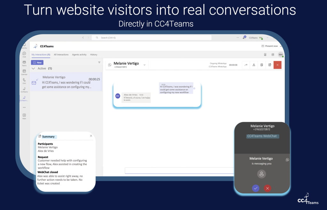Open the conference call icon in conversation header

(254, 65)
